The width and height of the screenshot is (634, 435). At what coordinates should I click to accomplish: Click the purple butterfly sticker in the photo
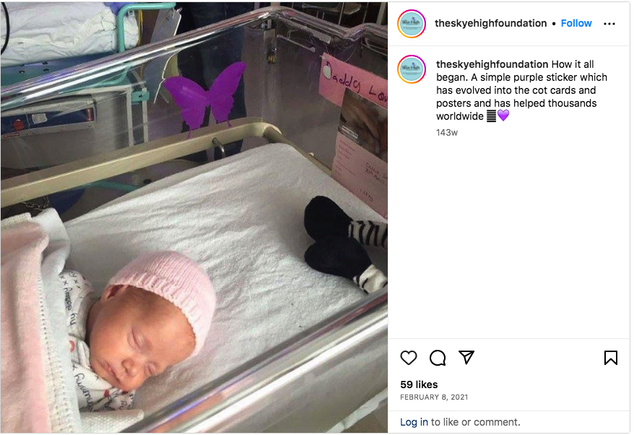click(204, 97)
